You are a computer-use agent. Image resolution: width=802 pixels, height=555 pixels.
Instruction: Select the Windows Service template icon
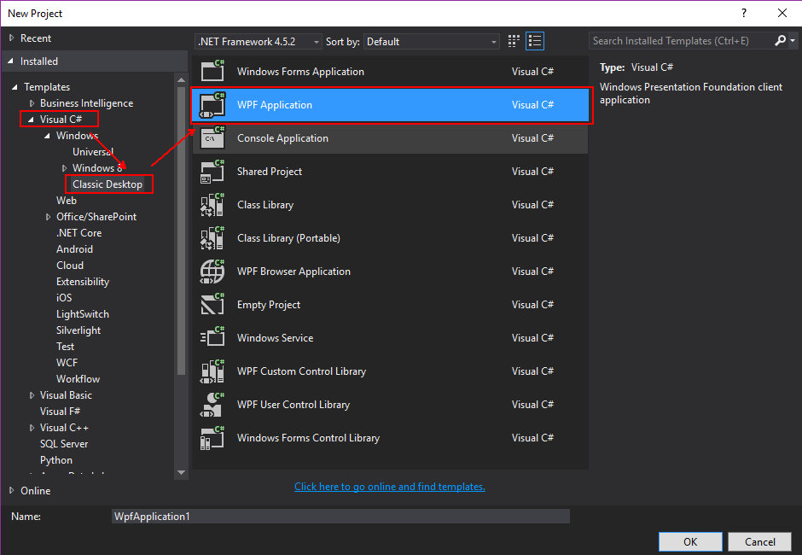click(x=212, y=338)
